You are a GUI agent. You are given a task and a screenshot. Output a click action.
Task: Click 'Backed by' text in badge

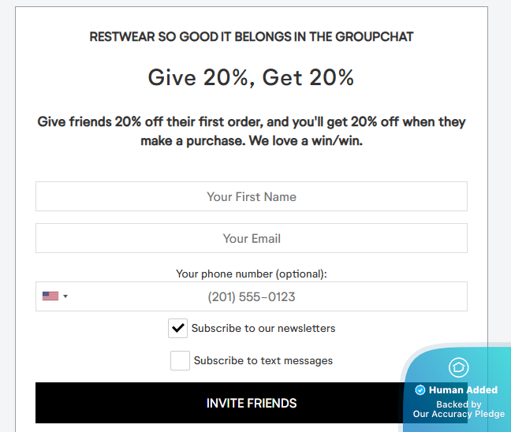coord(459,404)
